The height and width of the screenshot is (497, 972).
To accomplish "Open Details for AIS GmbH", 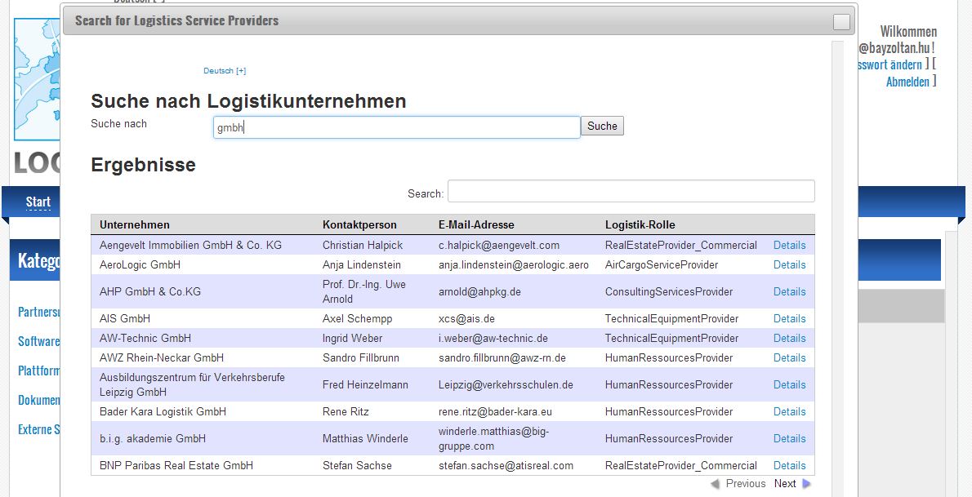I will [789, 318].
